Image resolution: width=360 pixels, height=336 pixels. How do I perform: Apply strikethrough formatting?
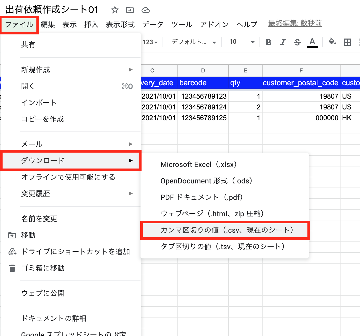click(297, 42)
